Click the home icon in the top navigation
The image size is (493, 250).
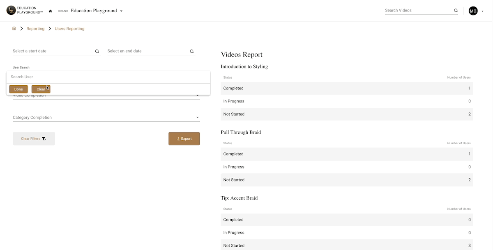click(x=50, y=11)
